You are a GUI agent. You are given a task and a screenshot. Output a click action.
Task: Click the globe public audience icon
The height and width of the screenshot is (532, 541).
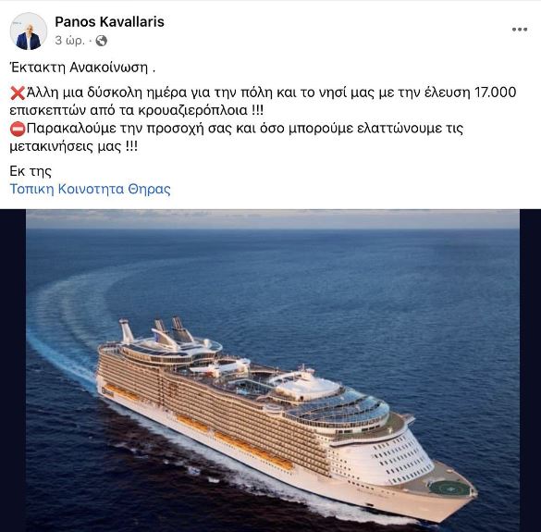101,41
